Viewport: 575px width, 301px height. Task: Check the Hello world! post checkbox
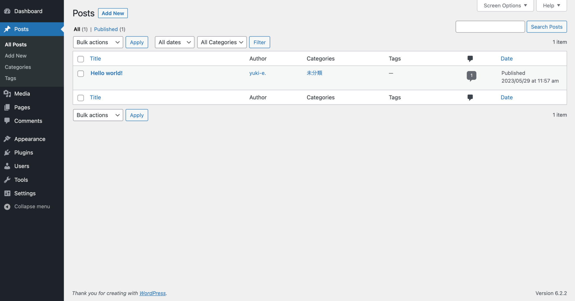[81, 74]
